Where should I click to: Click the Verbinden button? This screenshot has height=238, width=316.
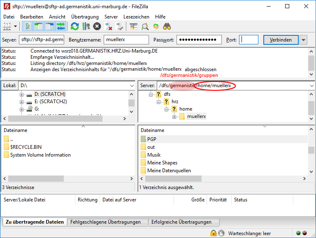(281, 40)
